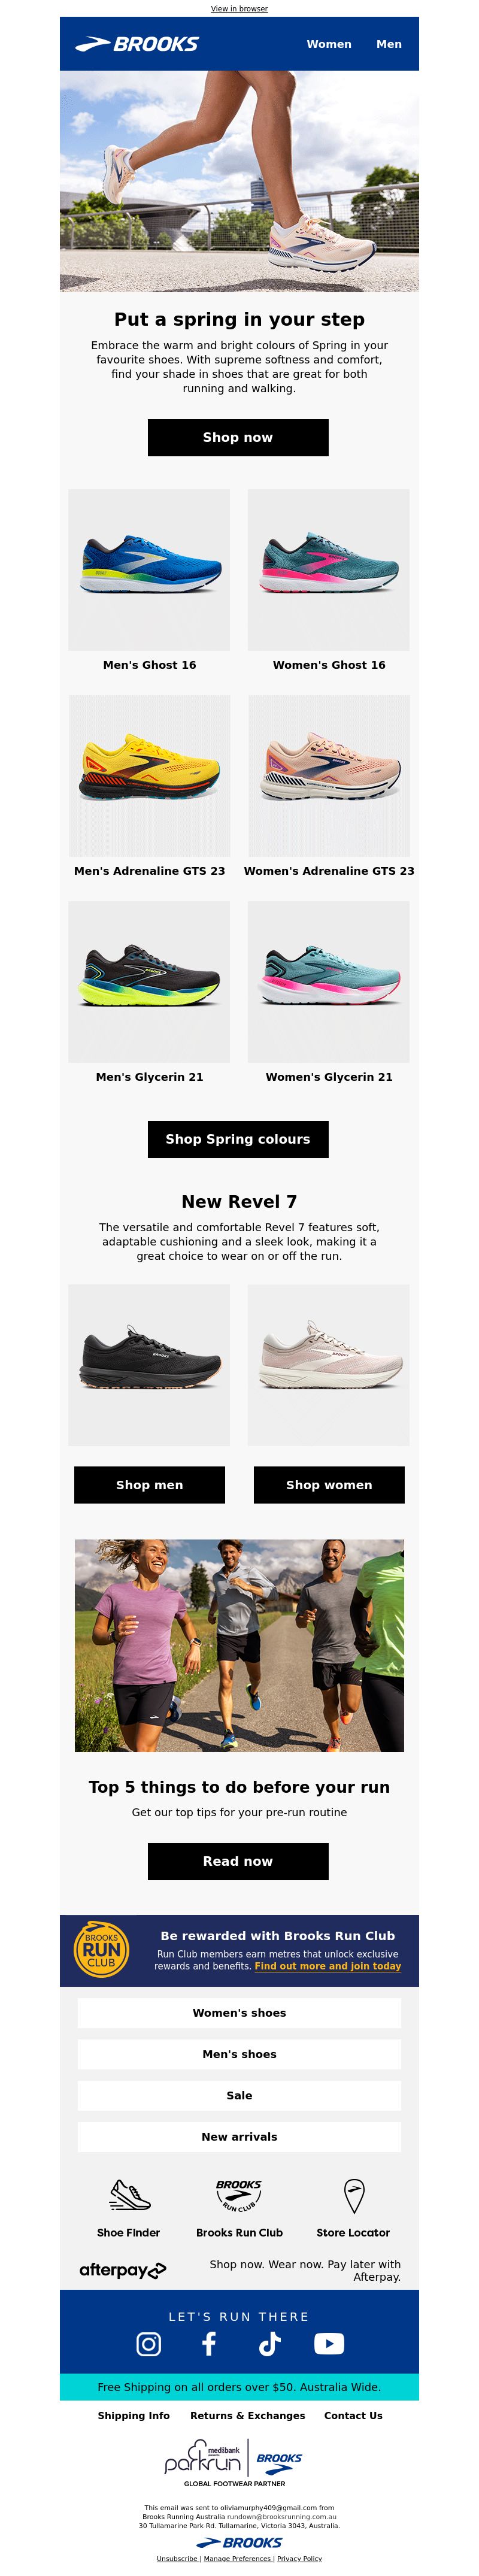Screen dimensions: 479x2576
Task: Follow Find out more and join today link
Action: (x=328, y=1966)
